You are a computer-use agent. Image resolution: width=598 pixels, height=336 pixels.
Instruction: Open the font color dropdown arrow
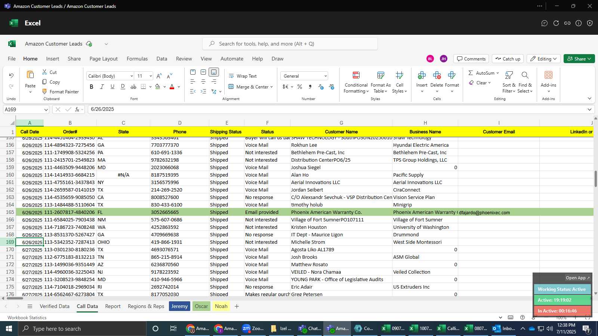pyautogui.click(x=179, y=87)
